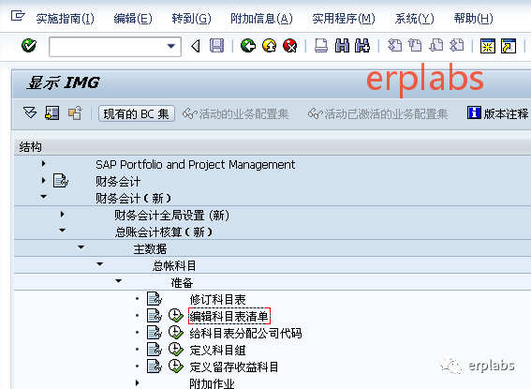Click 活动的业务配置集 button

coord(235,113)
